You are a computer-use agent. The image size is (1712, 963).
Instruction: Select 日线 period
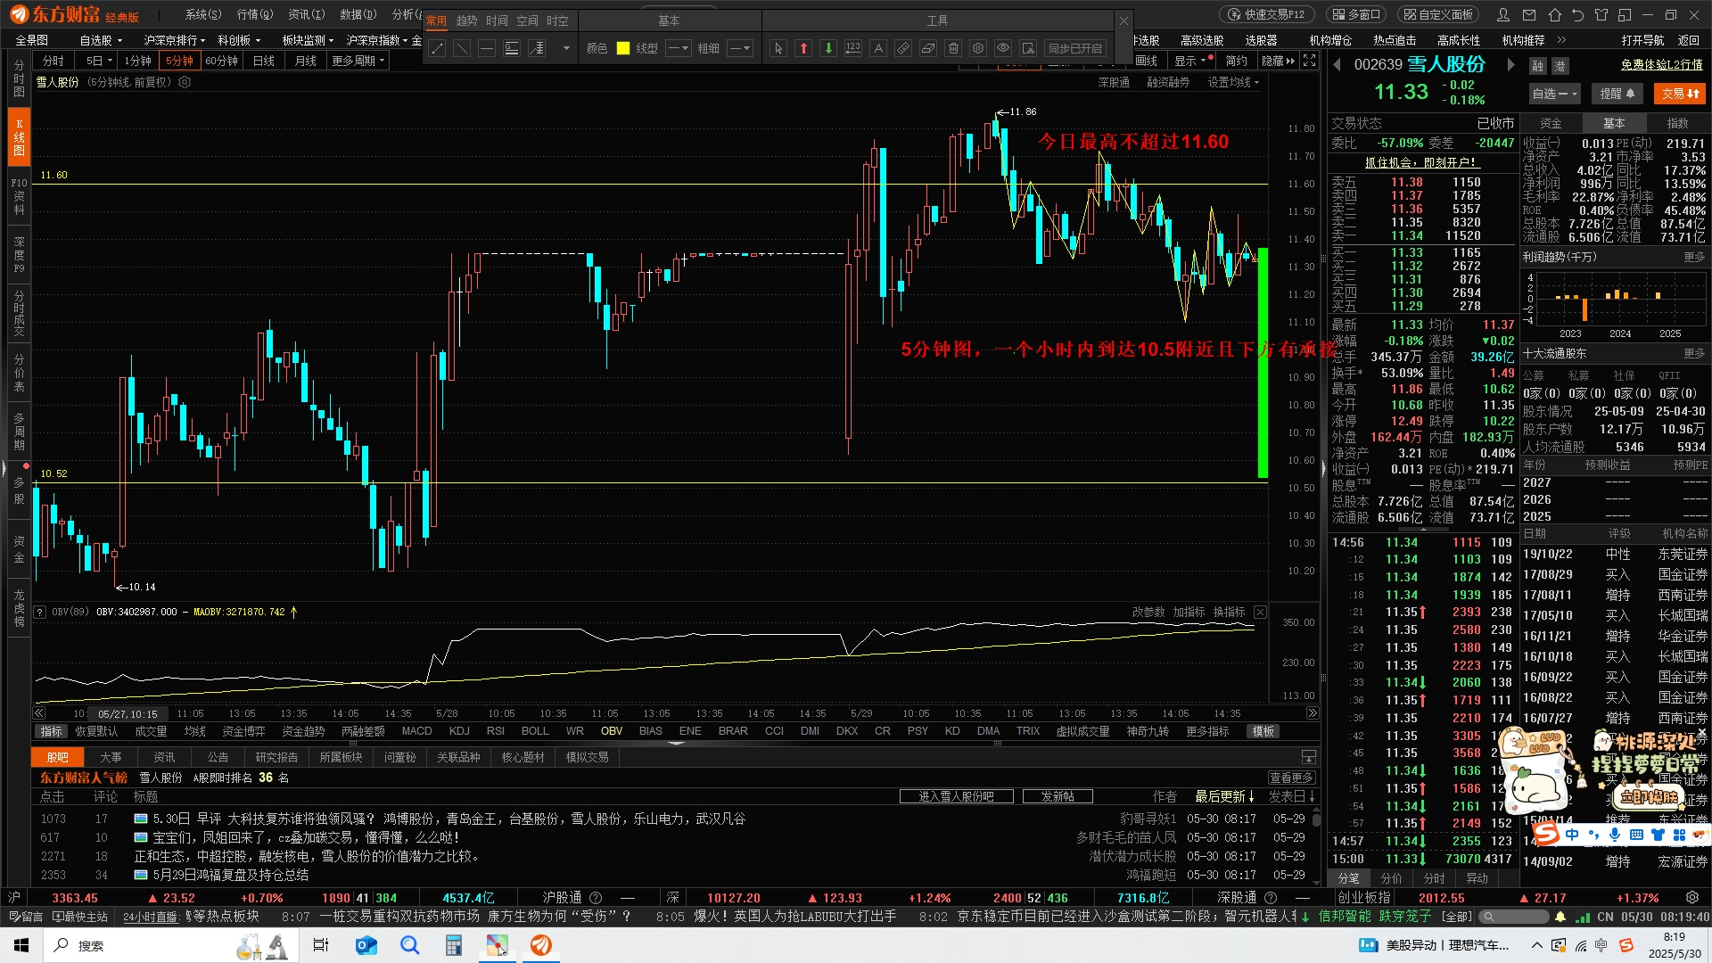click(264, 61)
